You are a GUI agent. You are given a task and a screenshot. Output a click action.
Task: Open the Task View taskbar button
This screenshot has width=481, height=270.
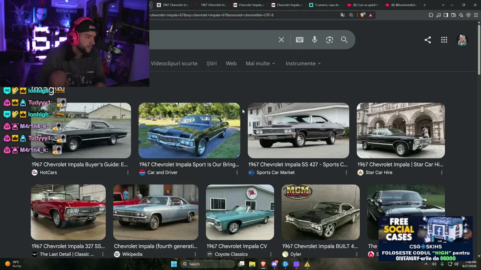pos(241,264)
